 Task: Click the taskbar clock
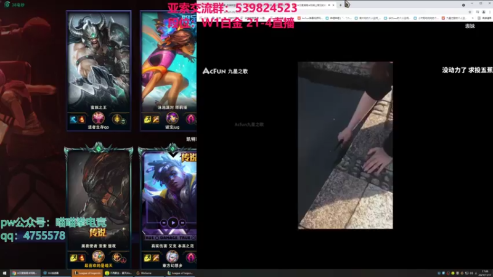[486, 273]
